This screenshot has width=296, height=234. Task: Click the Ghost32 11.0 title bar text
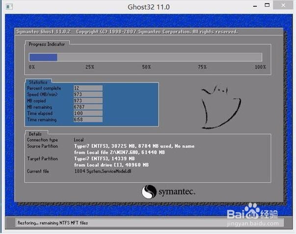149,7
